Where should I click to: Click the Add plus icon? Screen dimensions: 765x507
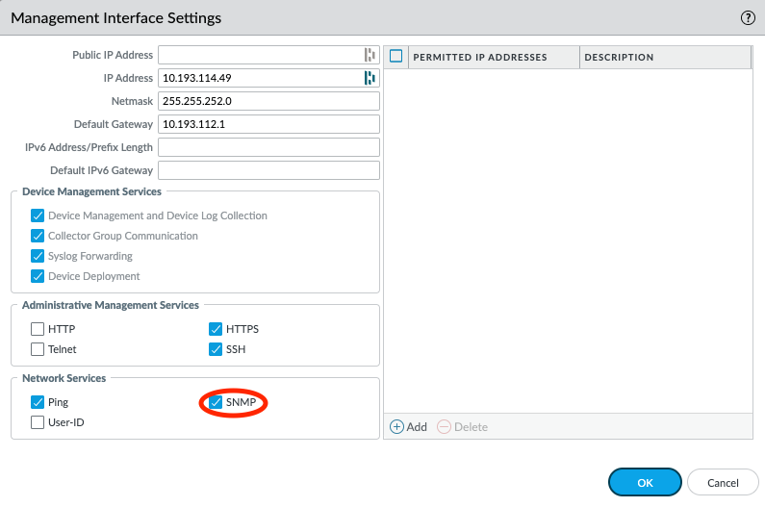pos(396,426)
